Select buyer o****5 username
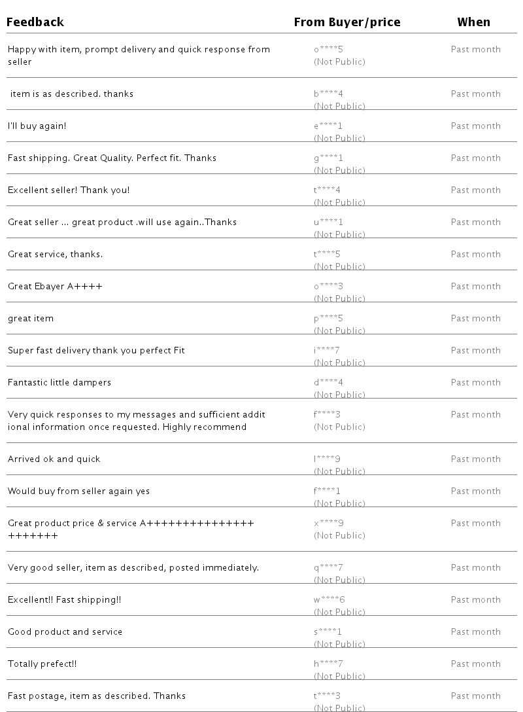 tap(328, 49)
